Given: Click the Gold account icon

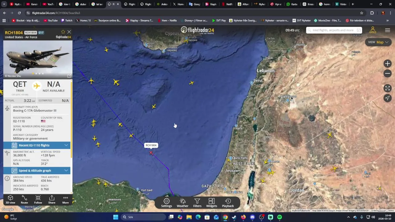Looking at the screenshot, I should [x=373, y=30].
